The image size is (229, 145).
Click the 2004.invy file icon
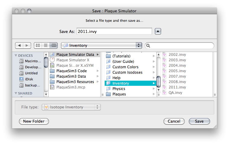coord(164,65)
